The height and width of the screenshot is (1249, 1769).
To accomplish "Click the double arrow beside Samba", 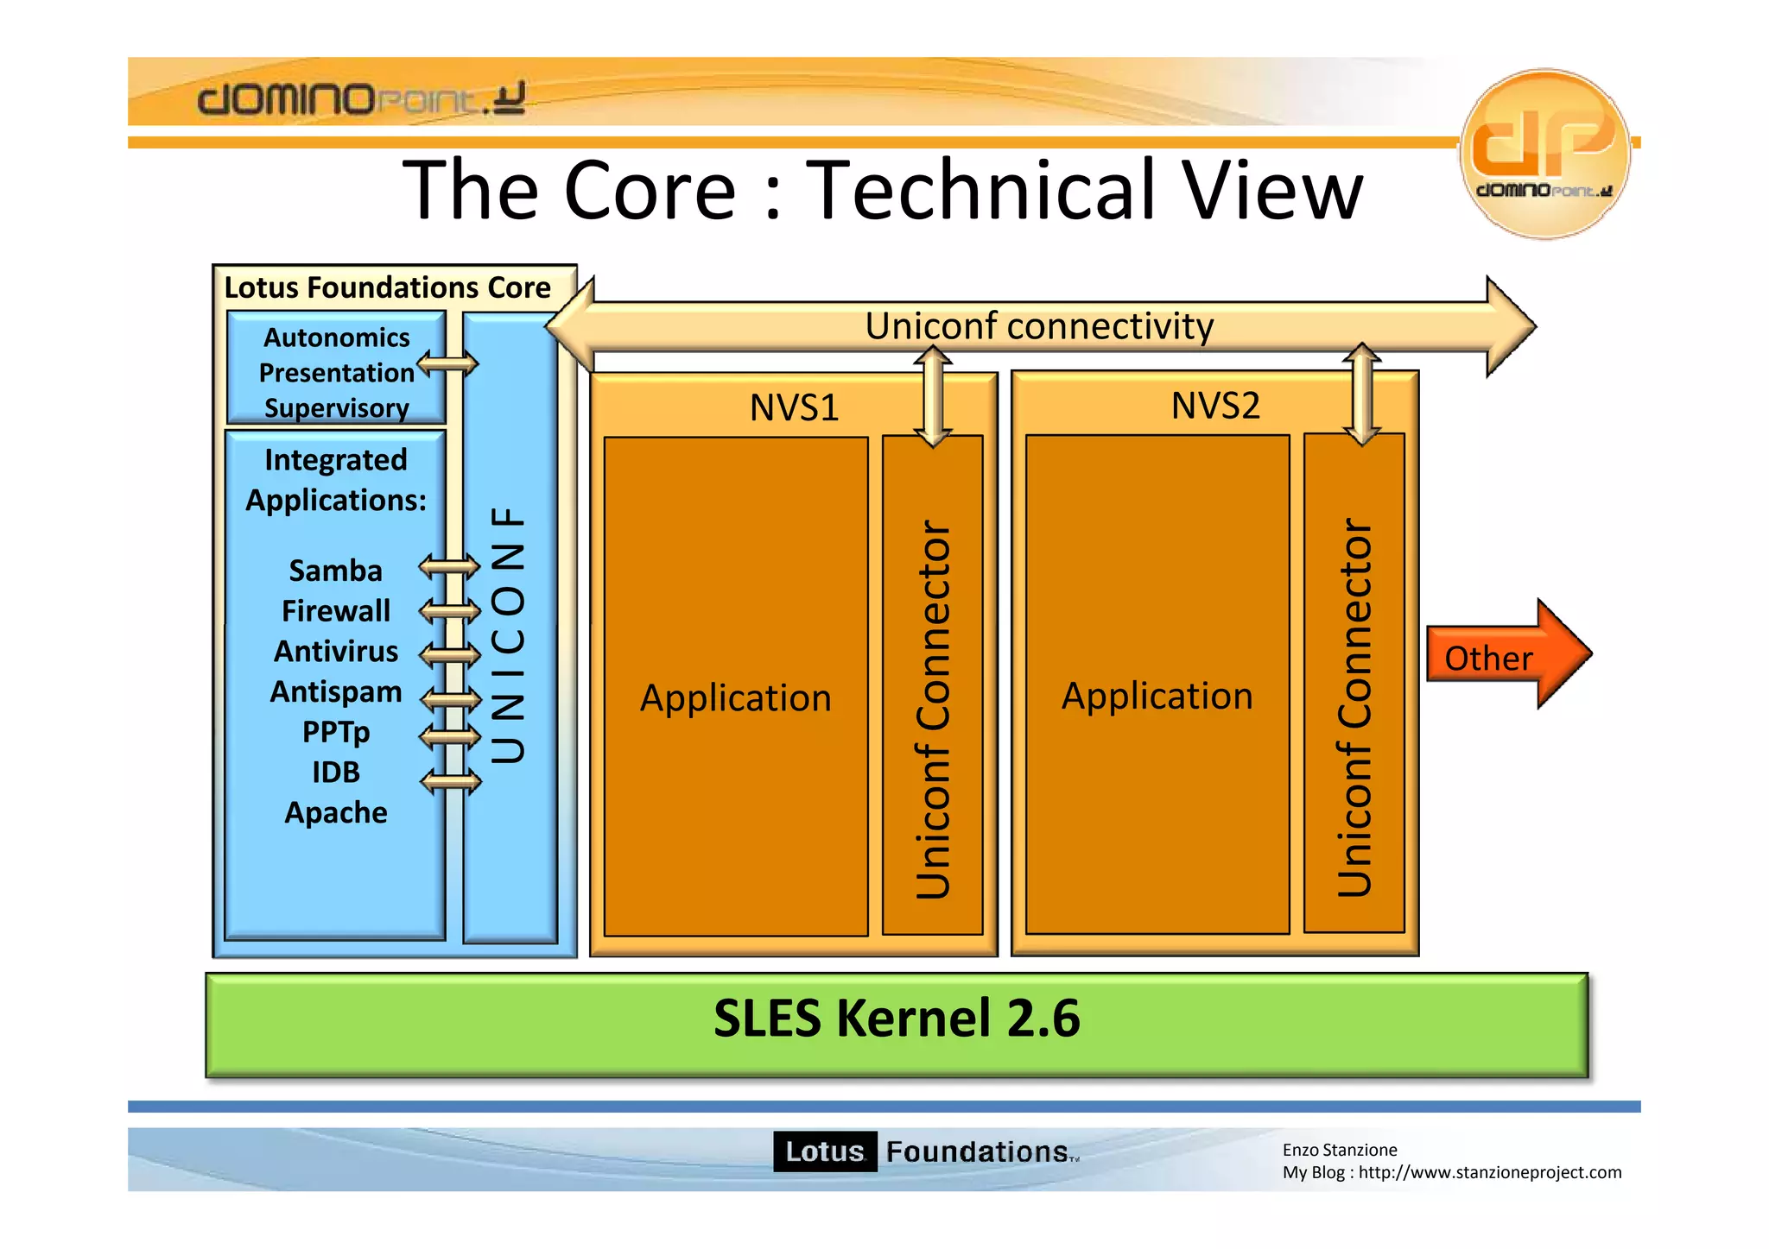I will point(448,567).
